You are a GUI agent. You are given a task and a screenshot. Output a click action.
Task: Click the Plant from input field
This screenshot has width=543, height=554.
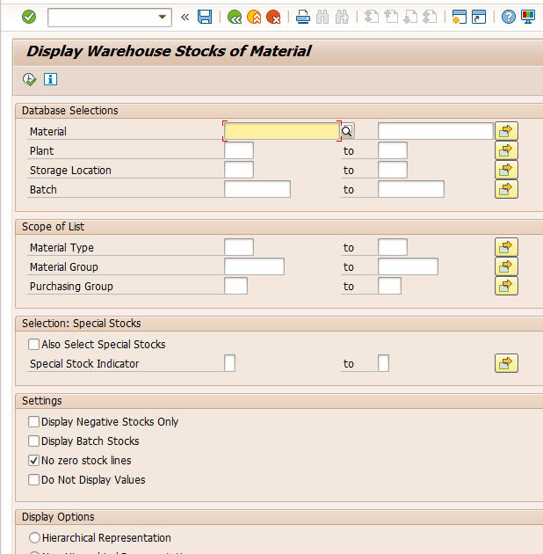click(x=239, y=150)
